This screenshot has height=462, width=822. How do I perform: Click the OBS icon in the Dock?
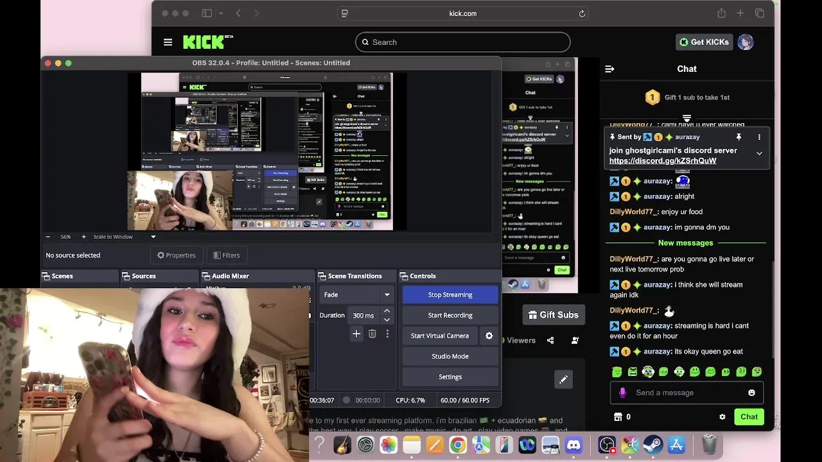607,445
